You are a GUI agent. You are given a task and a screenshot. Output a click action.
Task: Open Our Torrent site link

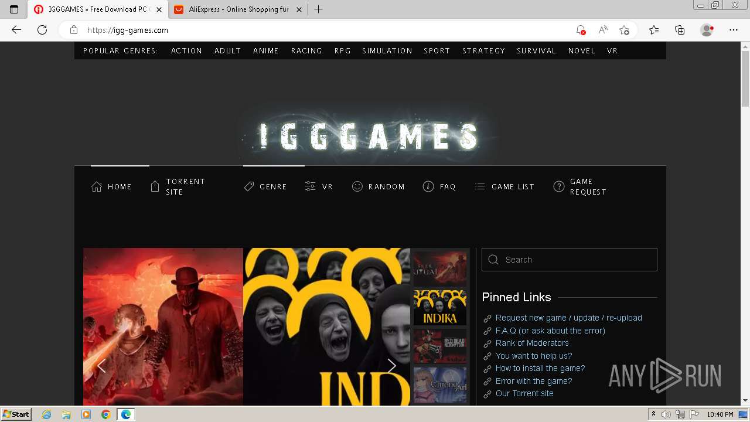pyautogui.click(x=524, y=393)
